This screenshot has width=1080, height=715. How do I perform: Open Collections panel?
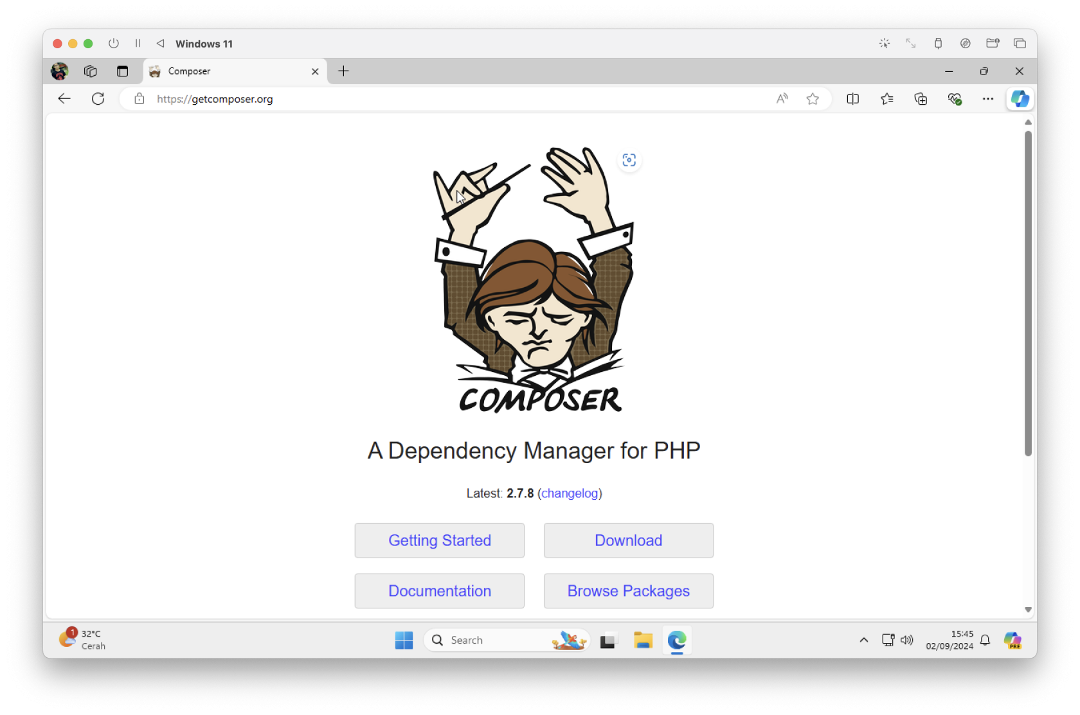[921, 99]
